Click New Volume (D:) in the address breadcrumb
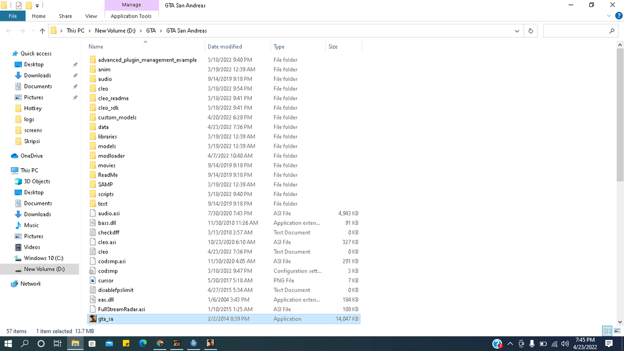 coord(115,31)
